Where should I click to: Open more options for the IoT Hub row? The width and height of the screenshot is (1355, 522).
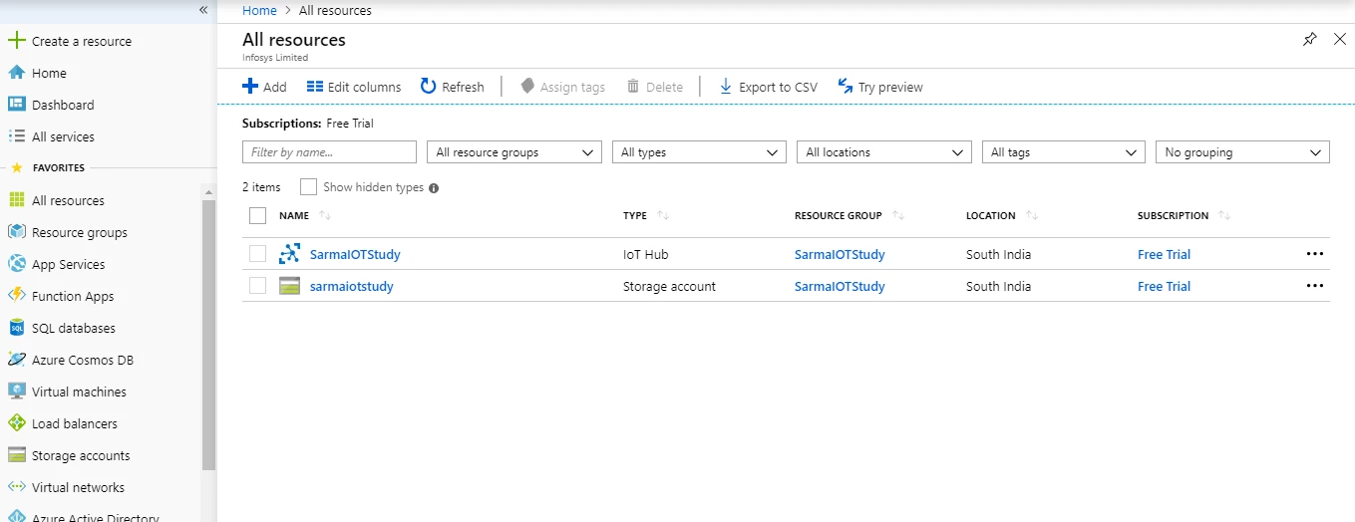pyautogui.click(x=1315, y=254)
